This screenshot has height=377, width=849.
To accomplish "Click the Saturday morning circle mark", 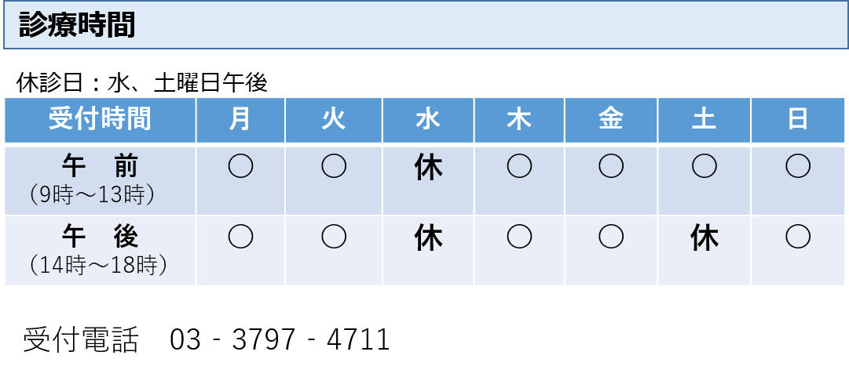I will point(704,166).
